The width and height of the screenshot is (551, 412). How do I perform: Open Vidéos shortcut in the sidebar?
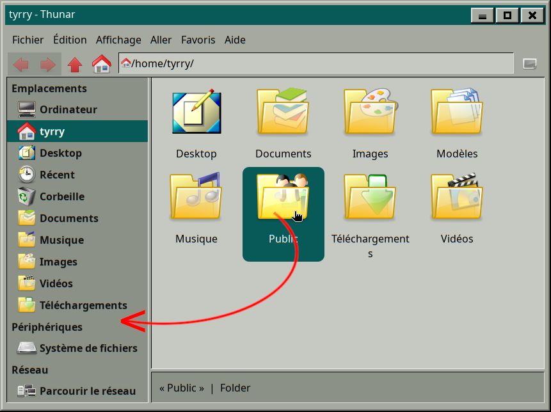[x=77, y=284]
